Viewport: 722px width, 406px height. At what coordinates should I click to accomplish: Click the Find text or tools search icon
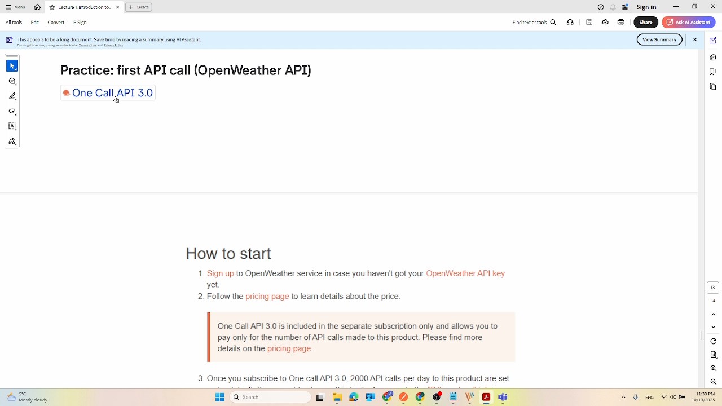[x=553, y=23]
